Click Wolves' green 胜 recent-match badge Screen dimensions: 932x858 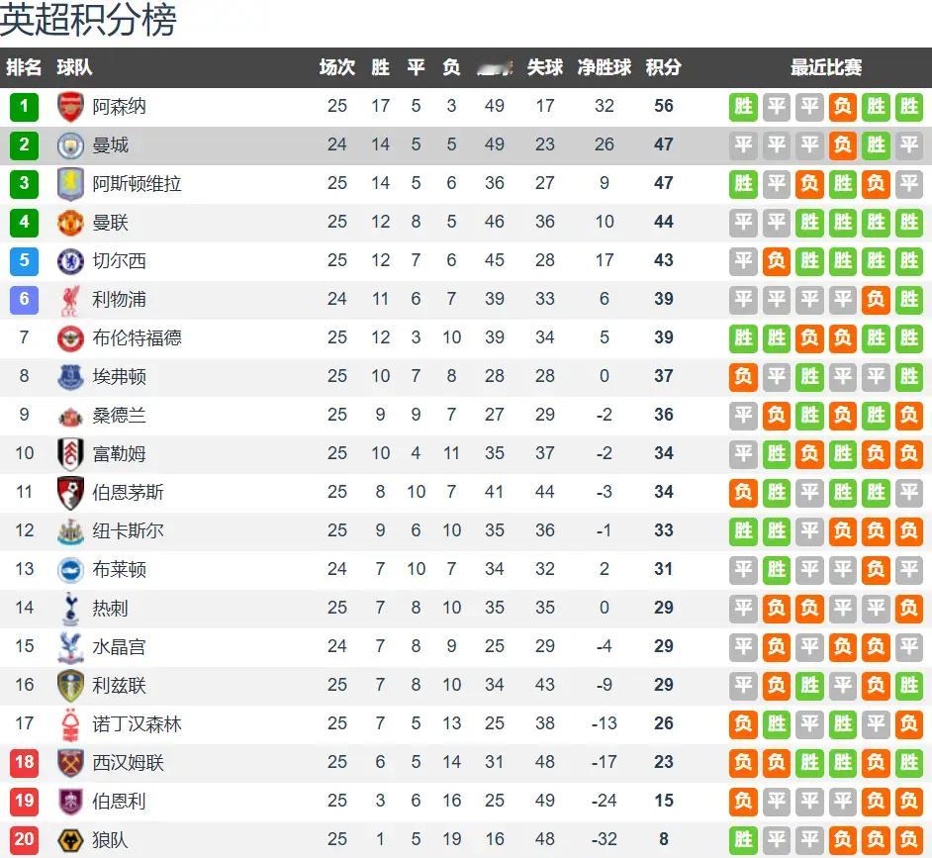743,839
